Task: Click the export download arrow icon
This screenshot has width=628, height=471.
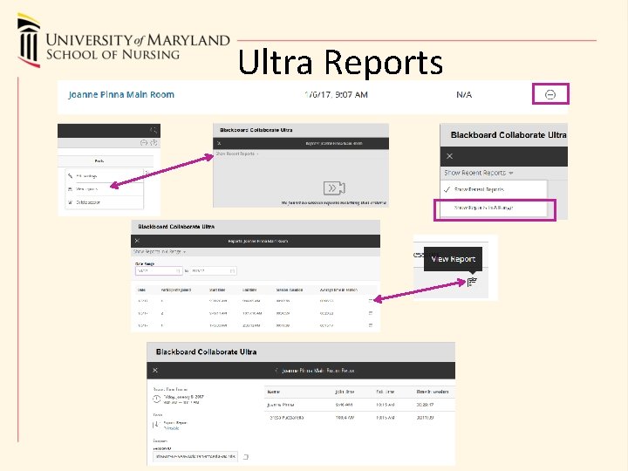Action: [156, 425]
